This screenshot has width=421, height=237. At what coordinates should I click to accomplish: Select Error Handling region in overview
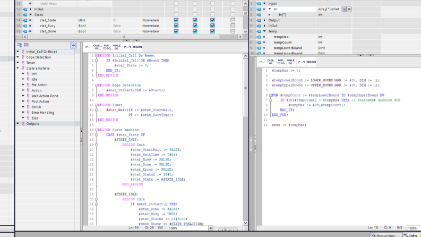[42, 113]
